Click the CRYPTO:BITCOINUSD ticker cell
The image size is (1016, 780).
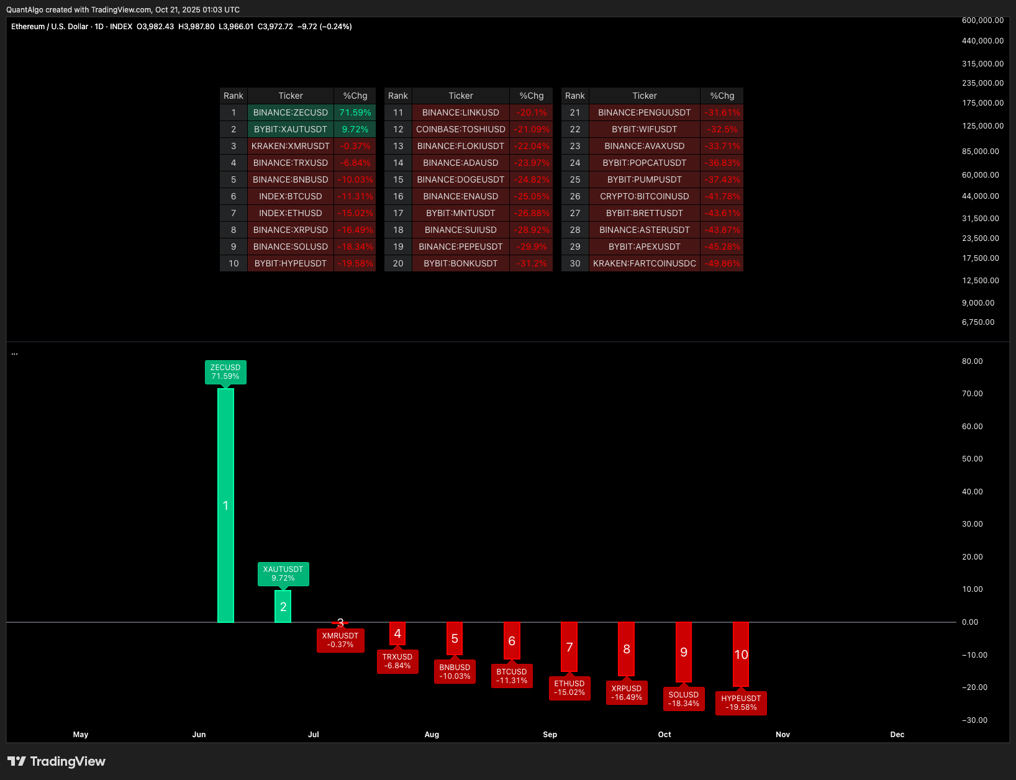click(645, 196)
